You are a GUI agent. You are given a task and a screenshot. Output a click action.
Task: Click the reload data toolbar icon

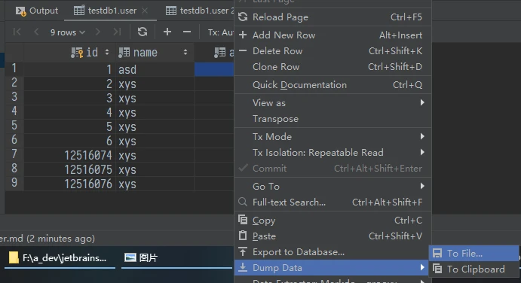[x=143, y=32]
